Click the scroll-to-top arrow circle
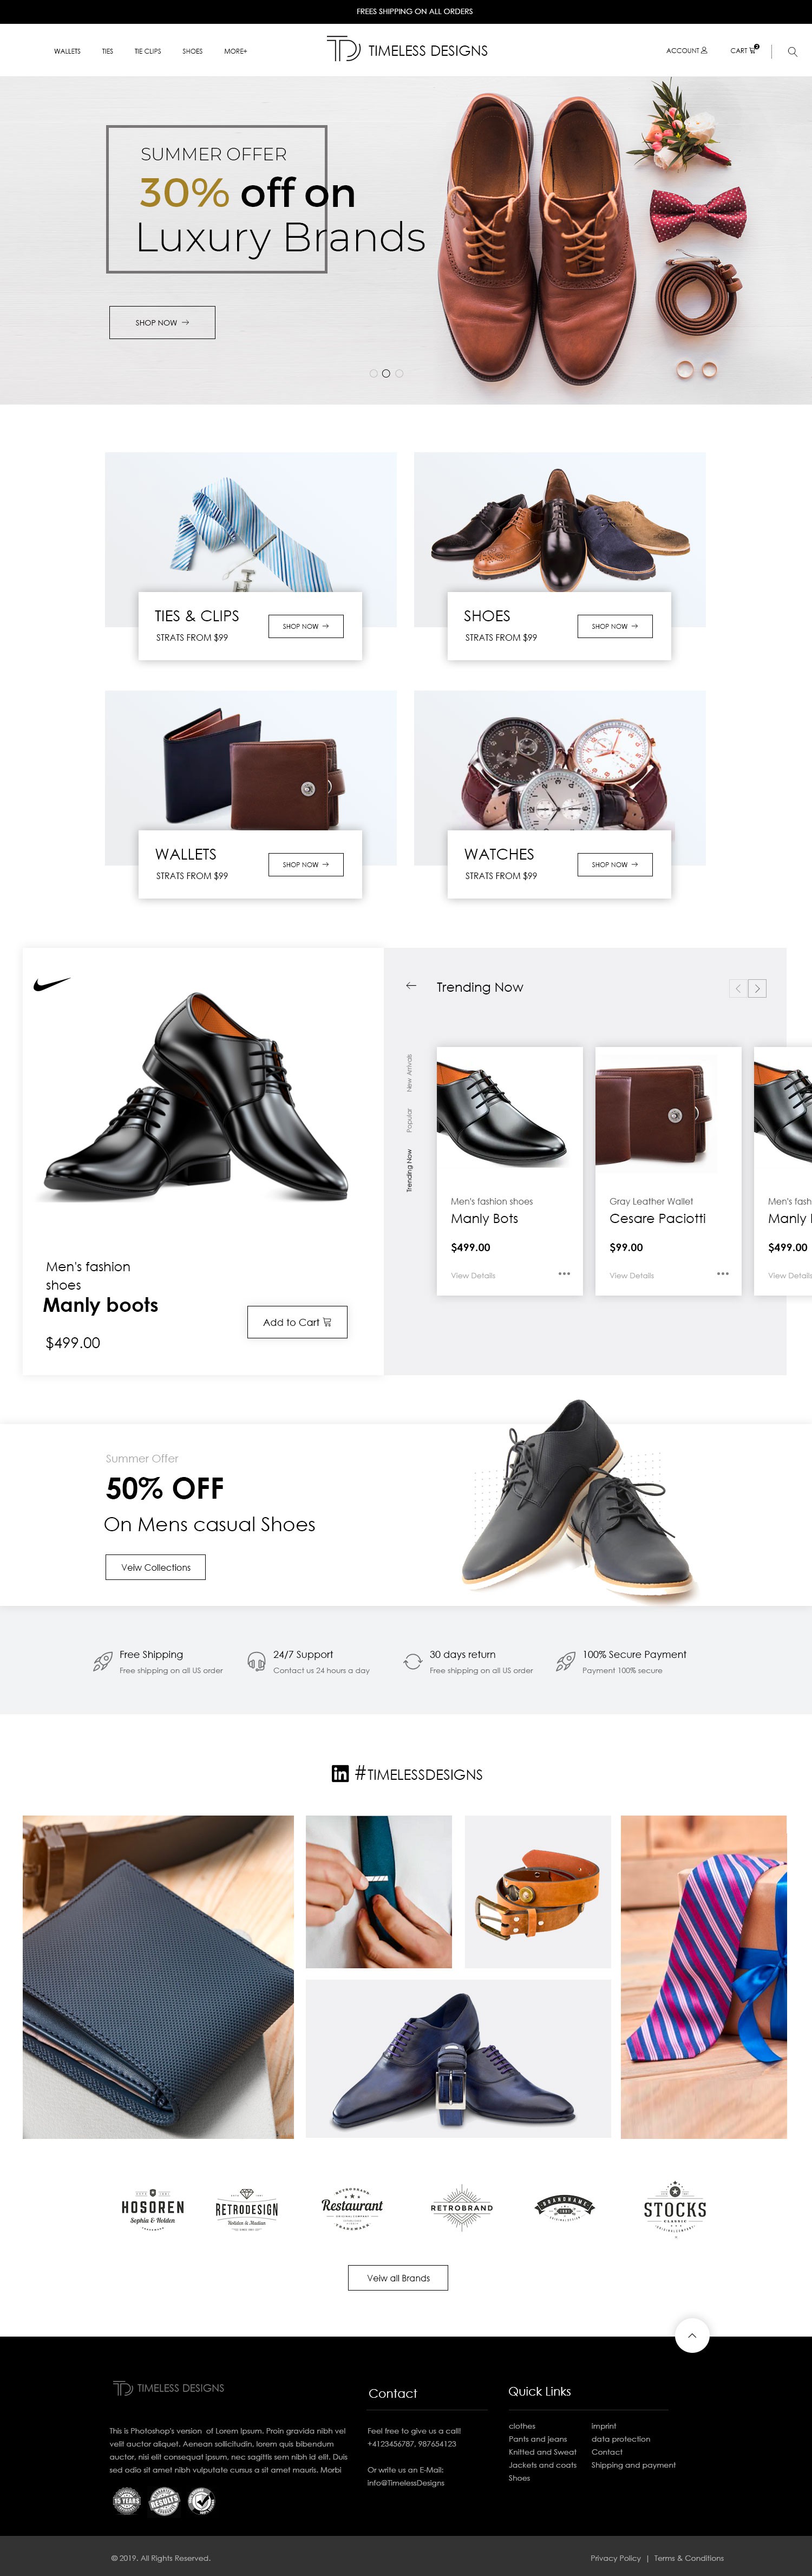The image size is (812, 2576). (x=692, y=2335)
